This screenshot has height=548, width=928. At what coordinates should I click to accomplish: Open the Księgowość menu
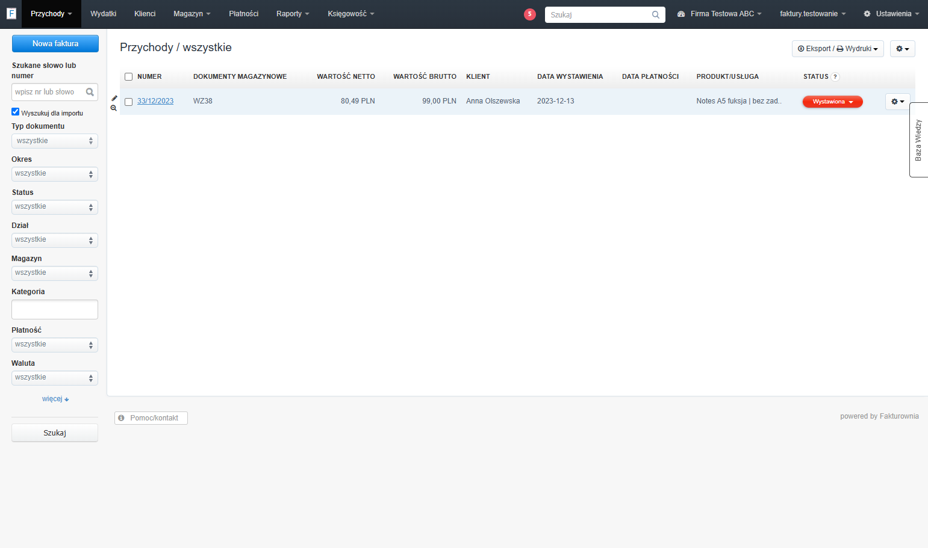point(351,14)
